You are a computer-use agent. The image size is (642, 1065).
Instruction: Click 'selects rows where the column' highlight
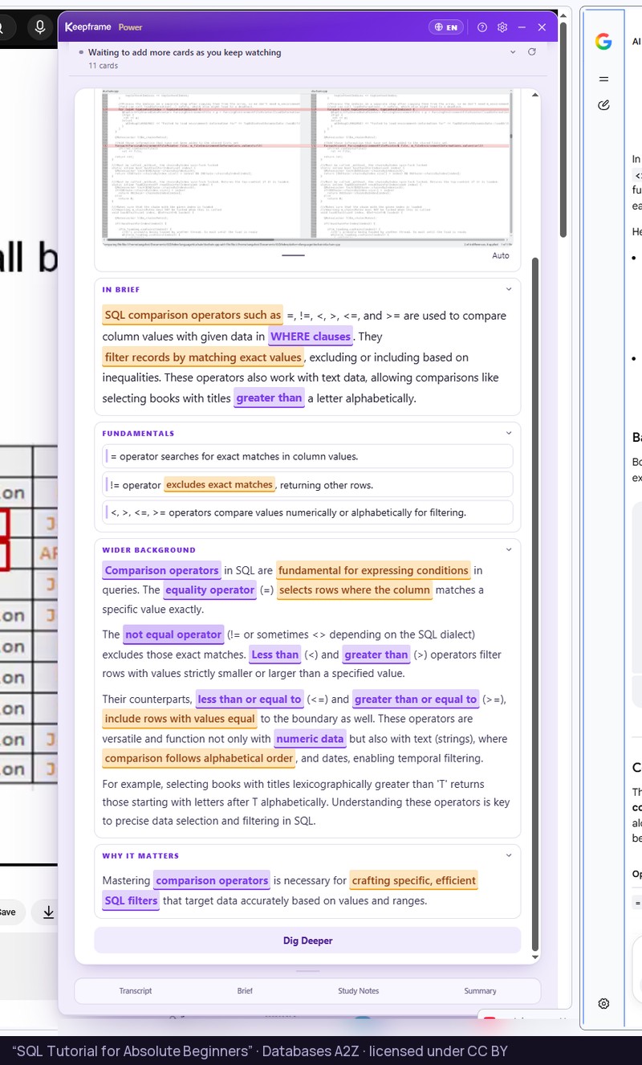[355, 590]
